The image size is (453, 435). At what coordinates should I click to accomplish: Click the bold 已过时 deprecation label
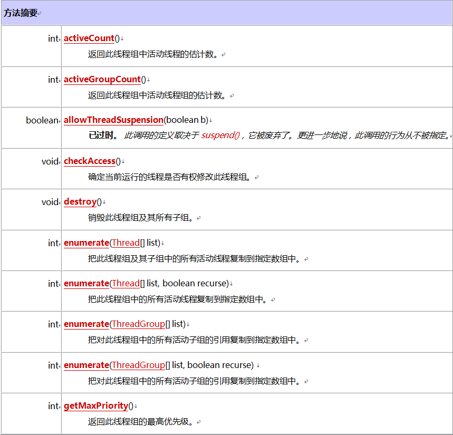103,135
